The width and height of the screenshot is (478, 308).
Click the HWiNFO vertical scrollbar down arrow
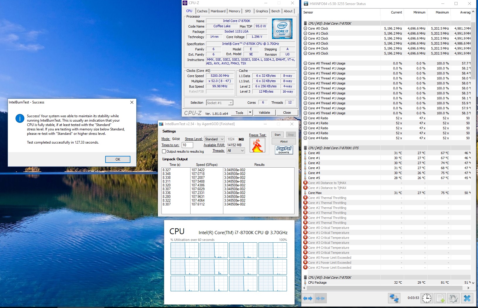473,283
